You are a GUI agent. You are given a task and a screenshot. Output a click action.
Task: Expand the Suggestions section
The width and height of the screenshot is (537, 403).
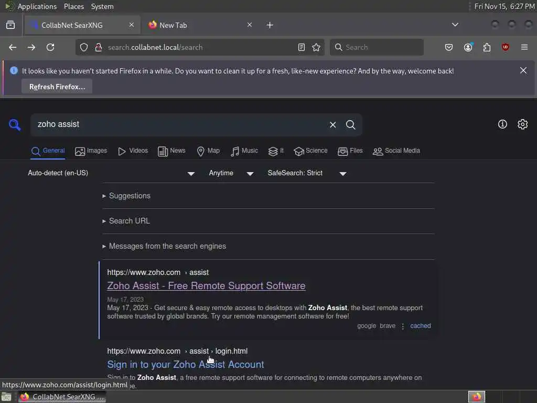tap(126, 196)
